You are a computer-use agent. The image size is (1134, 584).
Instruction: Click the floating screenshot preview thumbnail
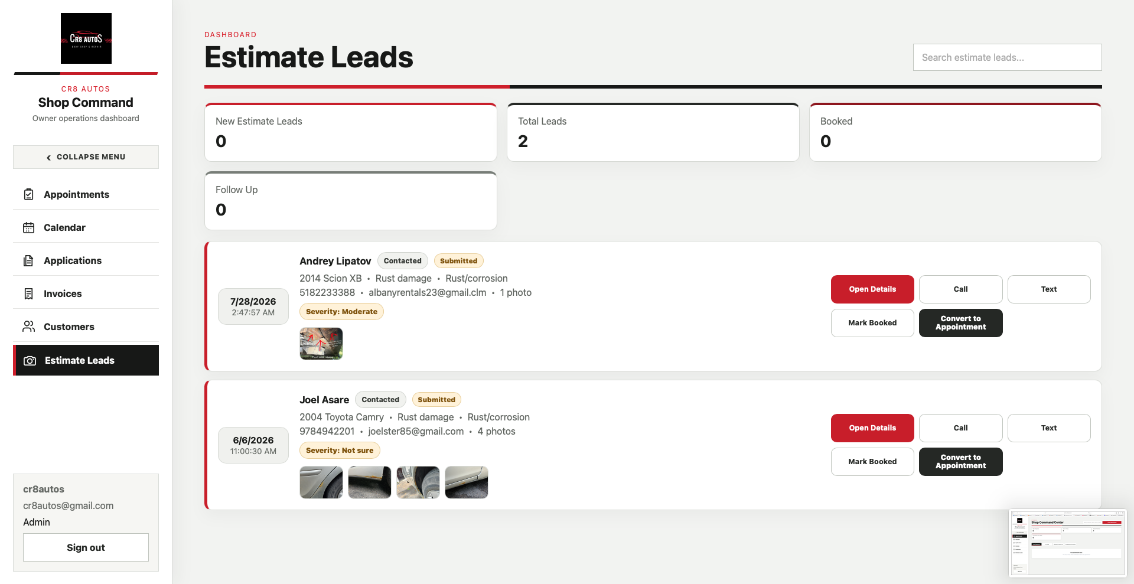pyautogui.click(x=1067, y=543)
